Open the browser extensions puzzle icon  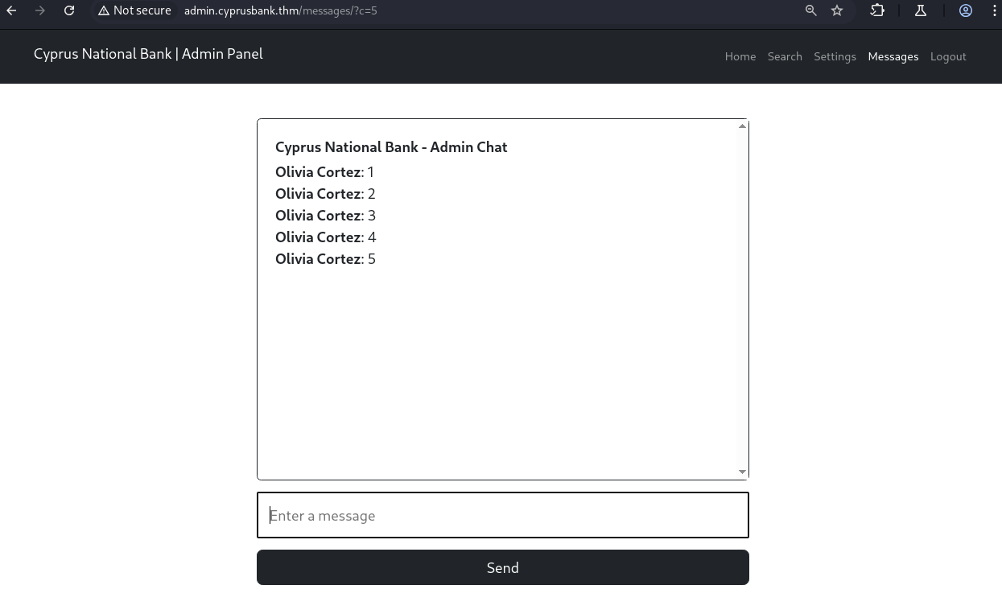[x=877, y=10]
